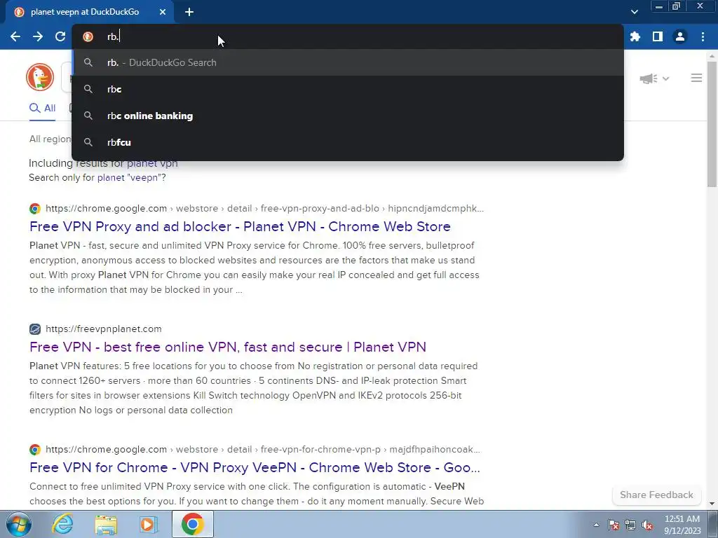Click the All regions filter
Image resolution: width=718 pixels, height=538 pixels.
[50, 139]
